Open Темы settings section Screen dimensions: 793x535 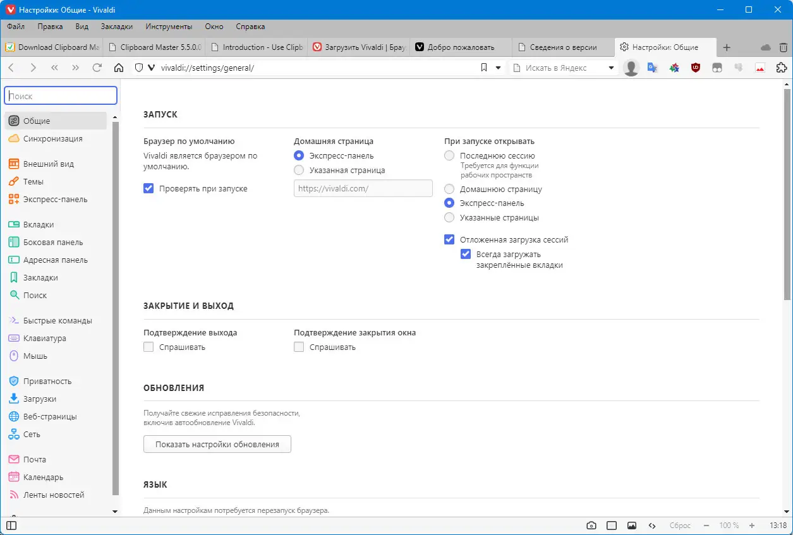(55, 181)
